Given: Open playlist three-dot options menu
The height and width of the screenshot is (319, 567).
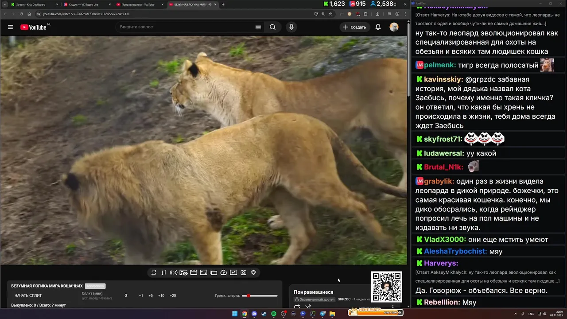Looking at the screenshot, I should 392,306.
